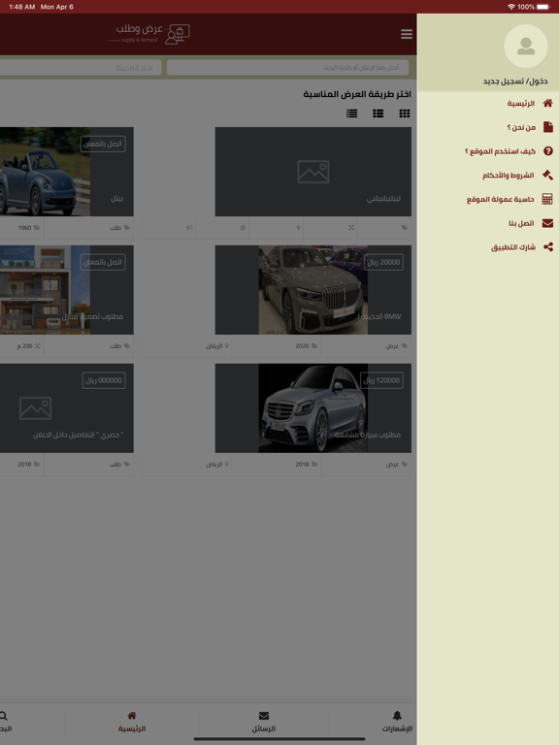
Task: Open كيف استخدم الموقع ؟ menu entry
Action: click(x=500, y=151)
